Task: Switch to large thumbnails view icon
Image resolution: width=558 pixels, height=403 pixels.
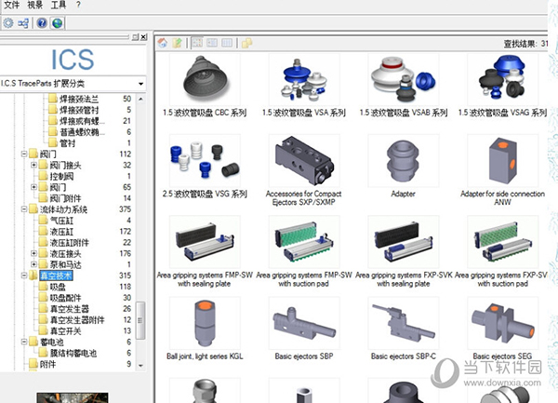Action: pyautogui.click(x=197, y=43)
